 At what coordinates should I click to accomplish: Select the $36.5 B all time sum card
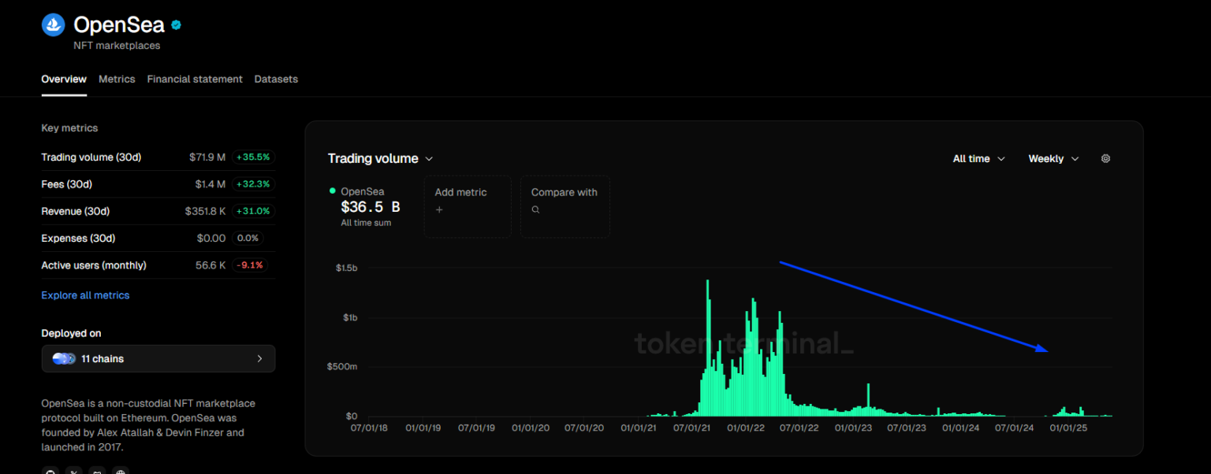[x=367, y=207]
